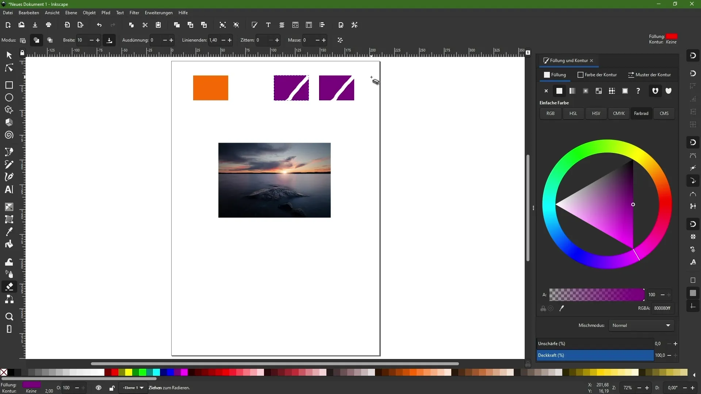Set fill to linear gradient button
The height and width of the screenshot is (394, 701).
[572, 91]
